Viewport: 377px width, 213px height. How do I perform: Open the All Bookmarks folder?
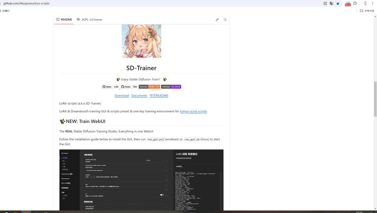click(367, 10)
